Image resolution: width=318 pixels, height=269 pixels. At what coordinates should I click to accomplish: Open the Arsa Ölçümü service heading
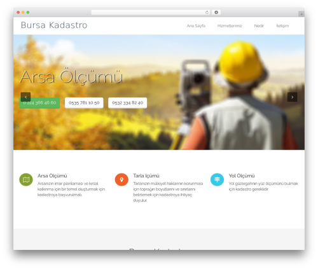pos(52,176)
